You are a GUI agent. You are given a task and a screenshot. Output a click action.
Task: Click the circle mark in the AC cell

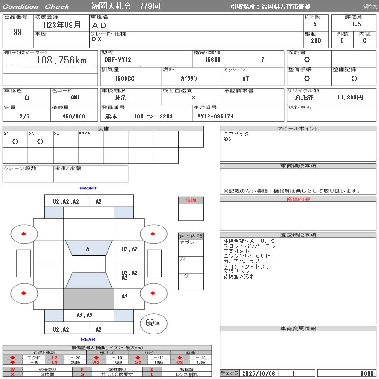pyautogui.click(x=15, y=141)
